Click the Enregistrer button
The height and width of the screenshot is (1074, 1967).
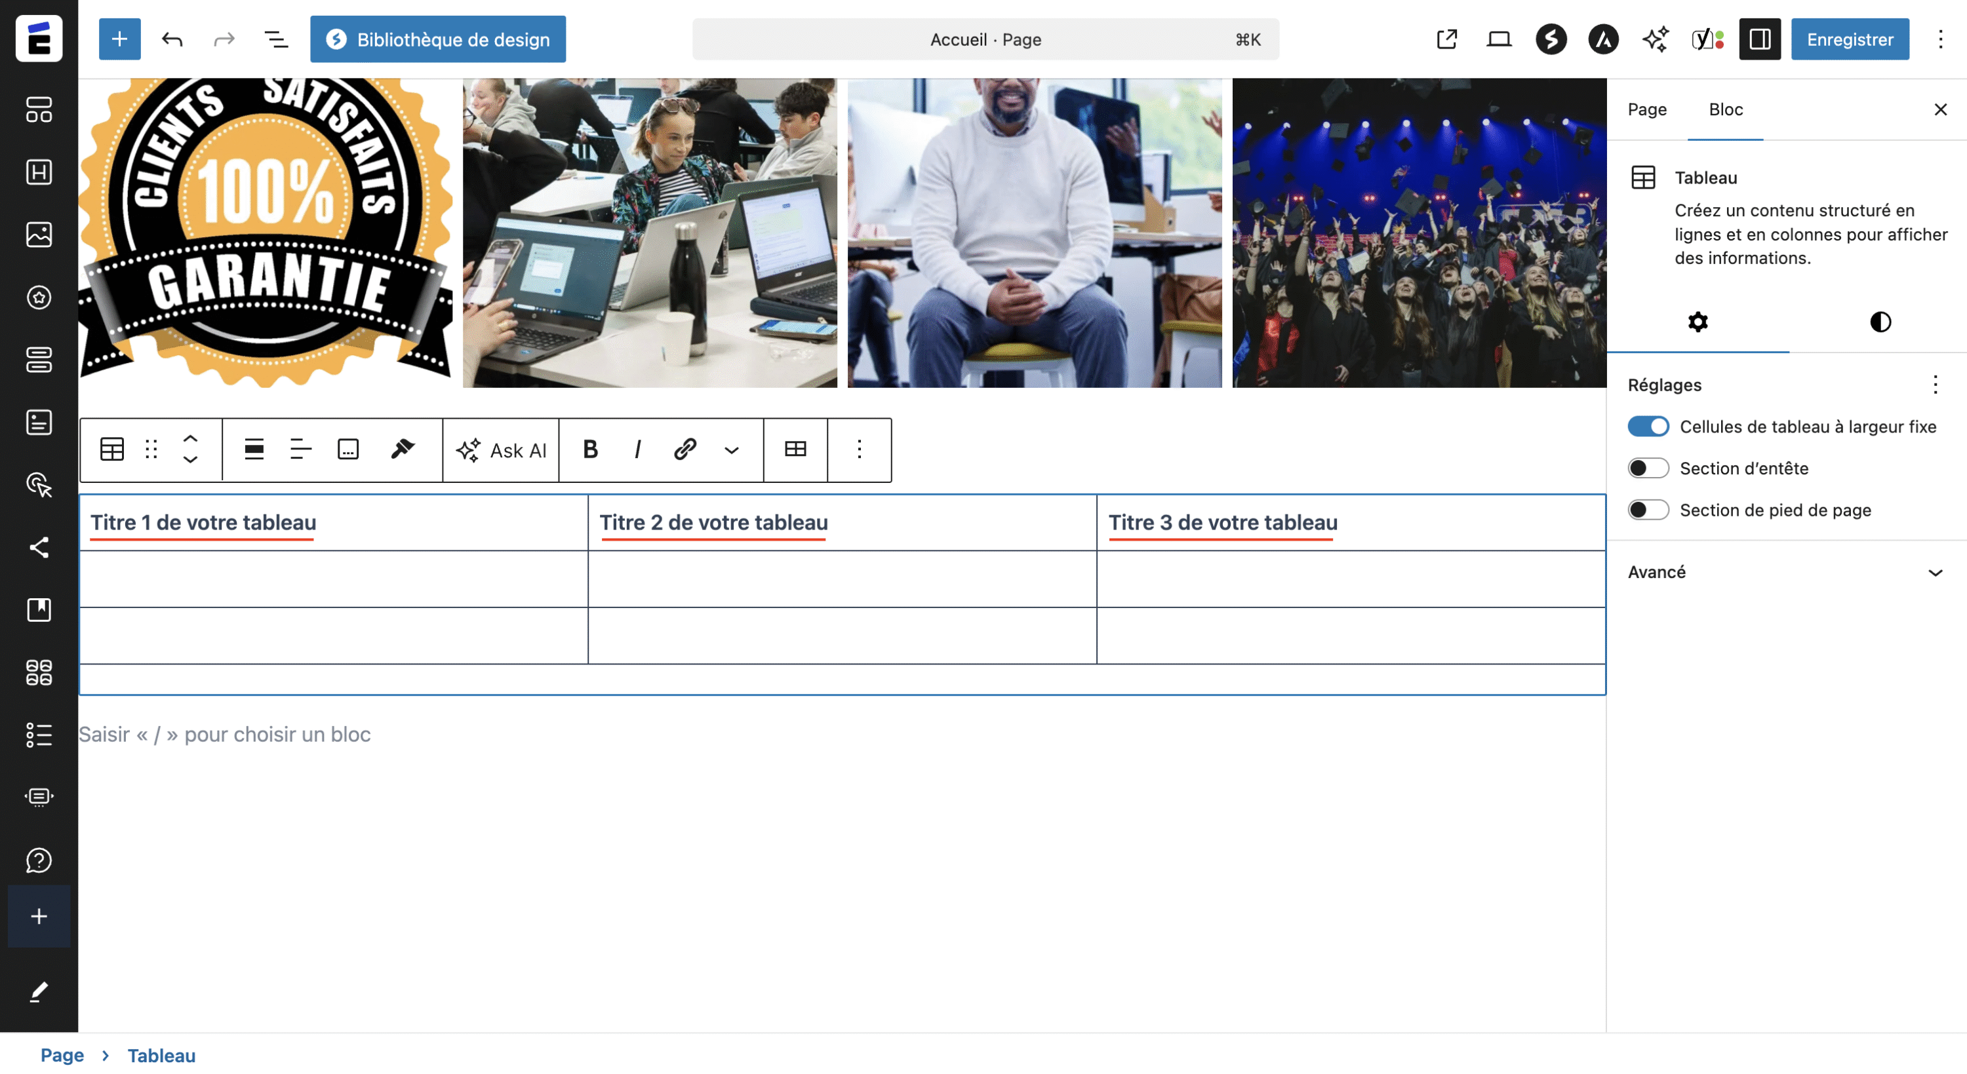1850,39
